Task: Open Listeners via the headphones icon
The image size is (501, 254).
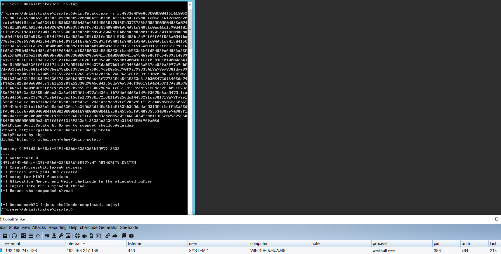Action: point(14,236)
